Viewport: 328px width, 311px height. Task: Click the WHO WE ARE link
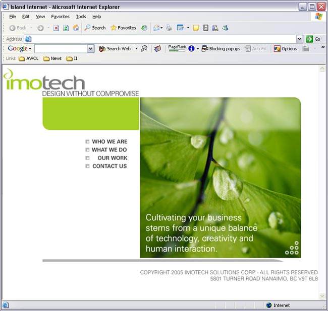[x=110, y=141]
